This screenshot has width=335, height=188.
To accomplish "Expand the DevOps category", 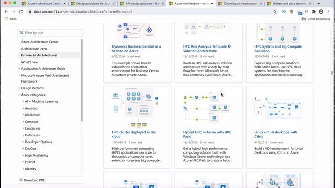I will click(x=23, y=148).
